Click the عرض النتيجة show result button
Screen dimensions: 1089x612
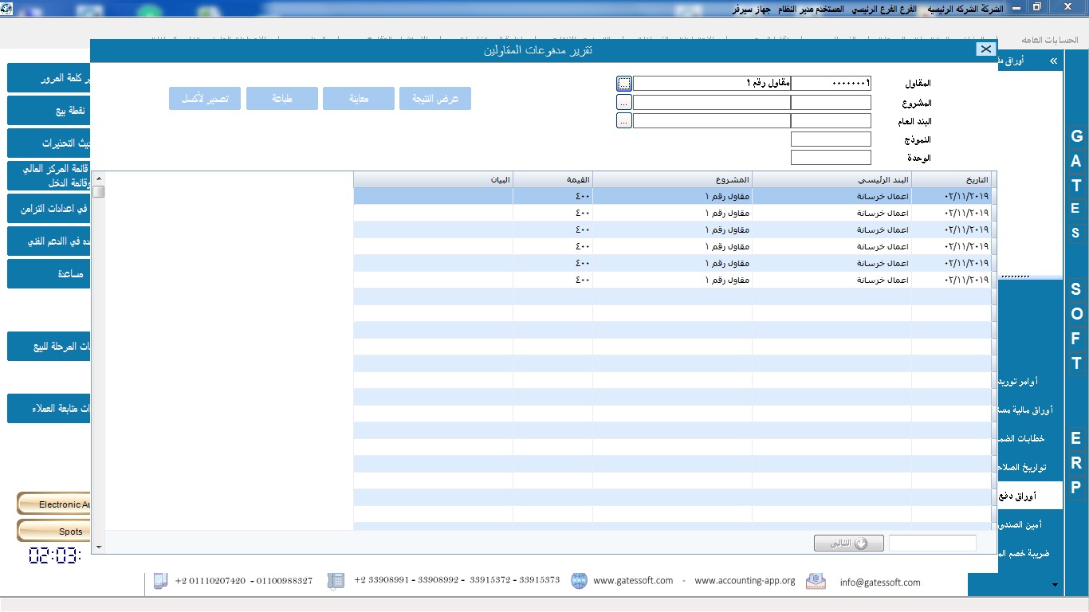click(x=435, y=99)
